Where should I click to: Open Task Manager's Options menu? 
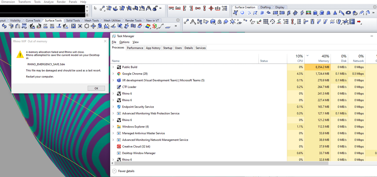coord(124,42)
